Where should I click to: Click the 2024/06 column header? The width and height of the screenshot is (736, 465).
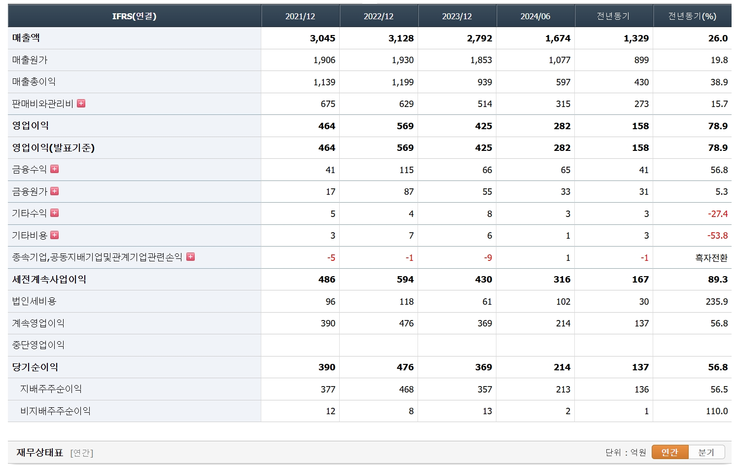pos(535,16)
